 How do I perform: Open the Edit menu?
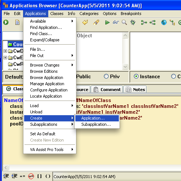click(17, 14)
